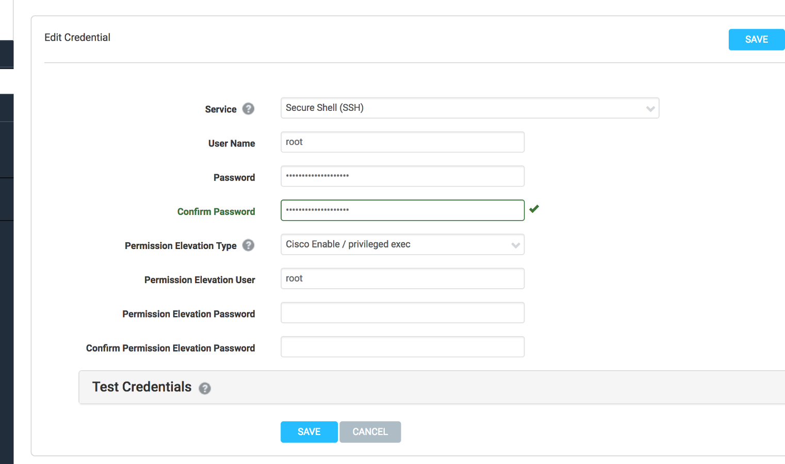Click into the Password field
Viewport: 785px width, 464px height.
[402, 176]
